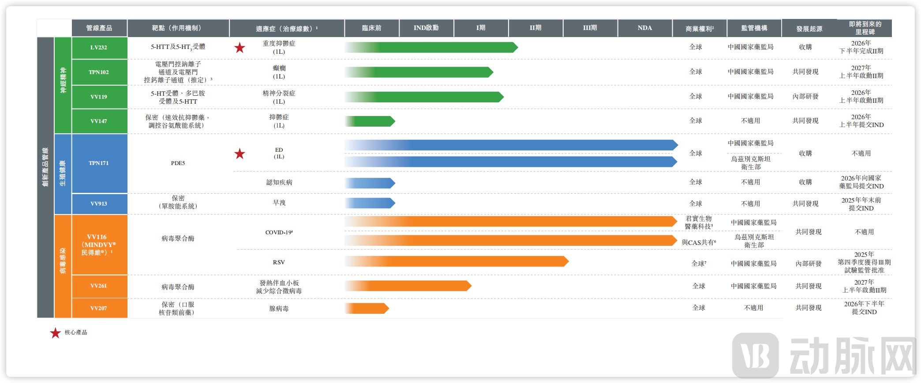The image size is (921, 383).
Task: Click the short orange bar for VV207
Action: click(367, 308)
